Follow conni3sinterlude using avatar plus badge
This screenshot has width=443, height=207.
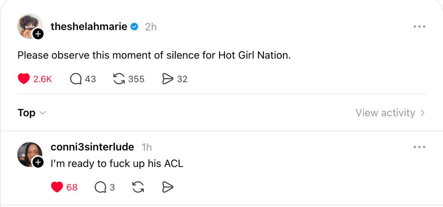tap(38, 163)
